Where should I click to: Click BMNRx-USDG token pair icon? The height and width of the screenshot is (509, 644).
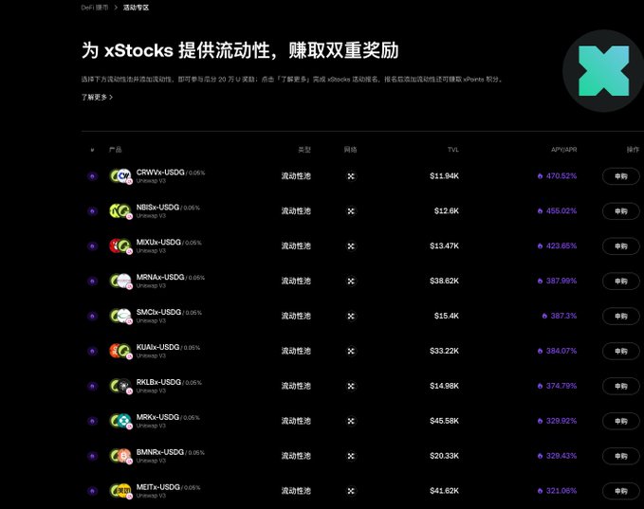tap(120, 456)
